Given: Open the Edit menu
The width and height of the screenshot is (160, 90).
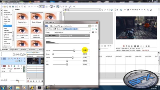Looking at the screenshot, I should coord(6,4).
